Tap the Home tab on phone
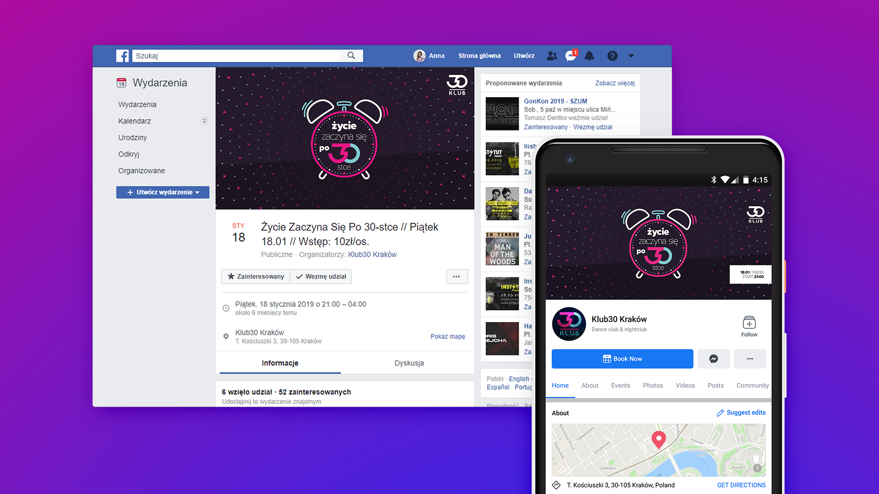 click(x=560, y=386)
